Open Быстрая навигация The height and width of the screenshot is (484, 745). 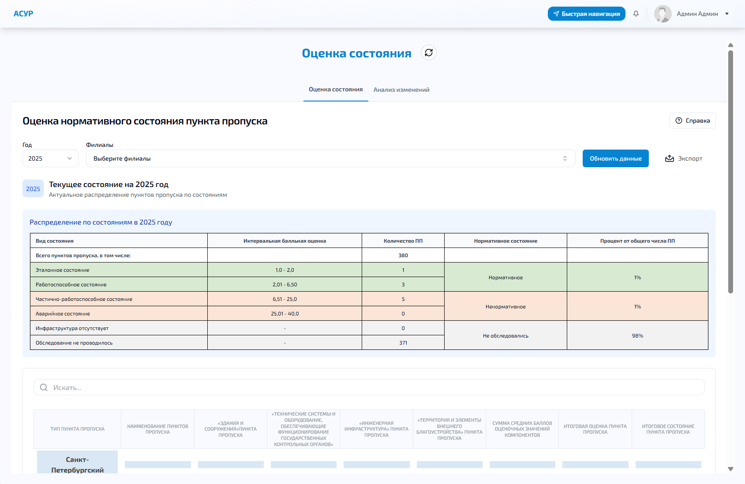586,14
